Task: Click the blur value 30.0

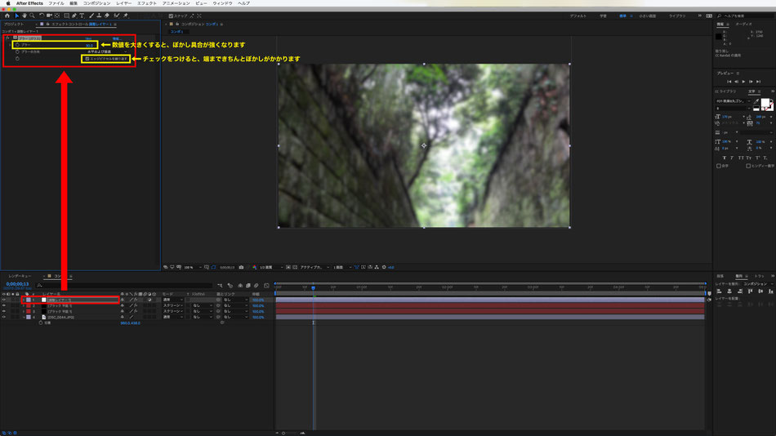Action: (x=89, y=45)
